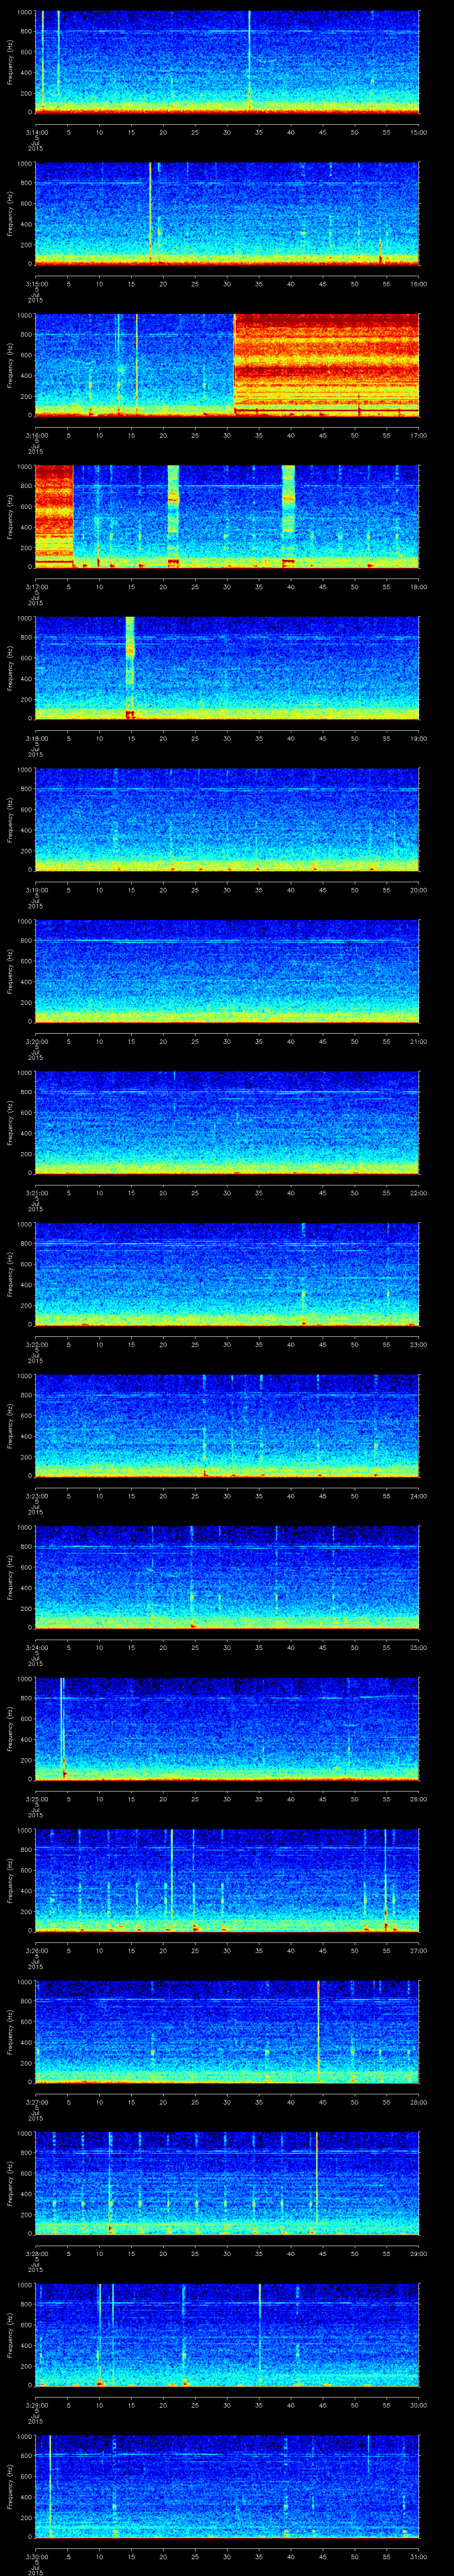Click the Frequency (Hz) axis label of 3:14:00 plot

pos(10,62)
